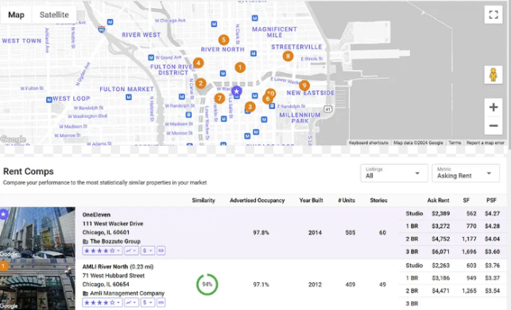Select orange map marker 1
This screenshot has width=511, height=310.
point(240,67)
